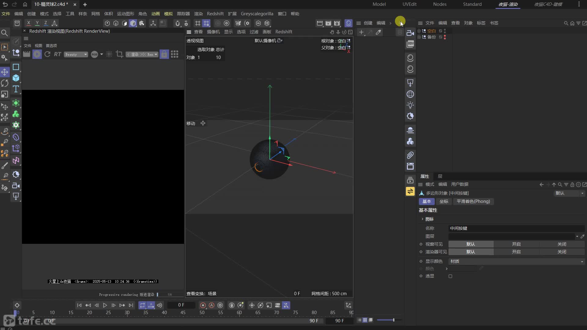Click highlighted swap arrows icon in right palette
Screen dimensions: 587x330
click(x=410, y=191)
